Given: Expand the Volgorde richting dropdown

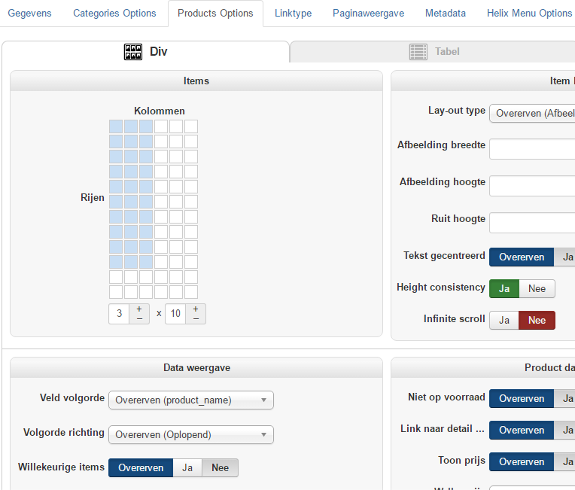Looking at the screenshot, I should [x=191, y=434].
